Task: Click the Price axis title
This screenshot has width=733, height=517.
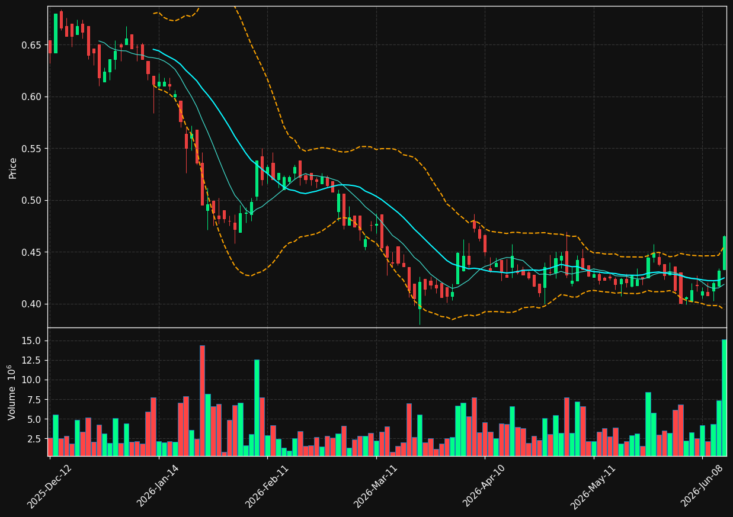Action: pyautogui.click(x=13, y=168)
